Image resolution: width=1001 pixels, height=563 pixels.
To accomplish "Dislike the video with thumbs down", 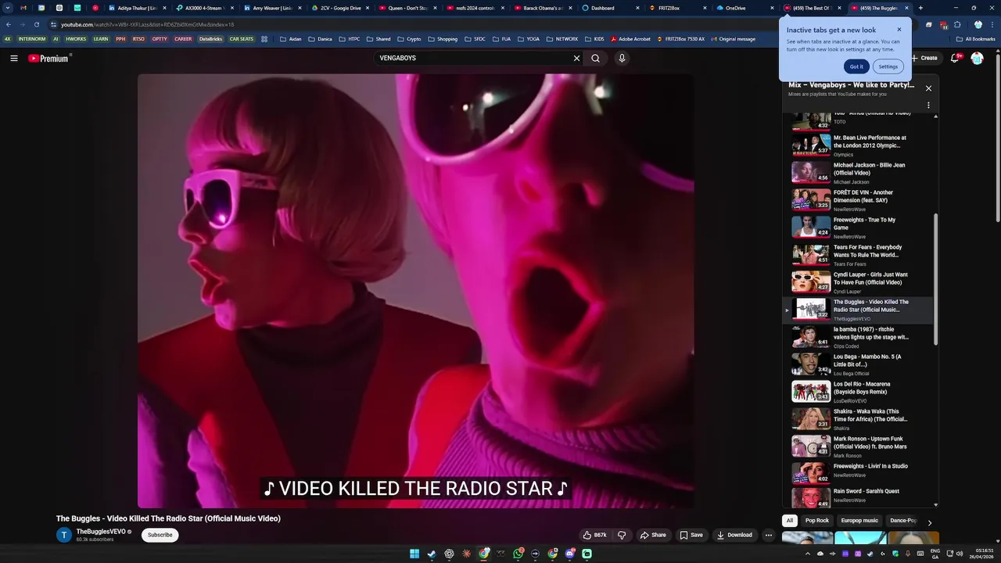I will click(622, 535).
